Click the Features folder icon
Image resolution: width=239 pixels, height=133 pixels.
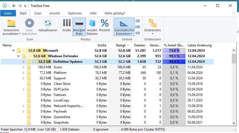coord(29,95)
